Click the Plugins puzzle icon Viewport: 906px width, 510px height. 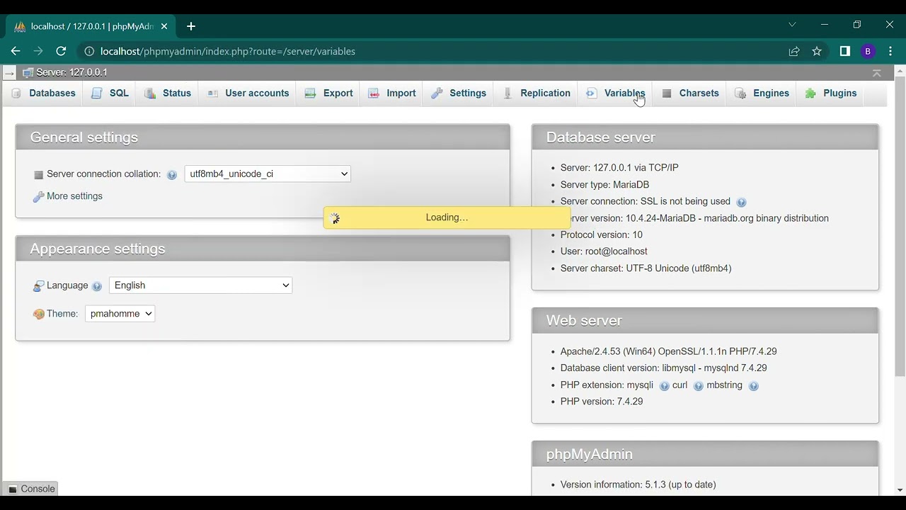[810, 93]
